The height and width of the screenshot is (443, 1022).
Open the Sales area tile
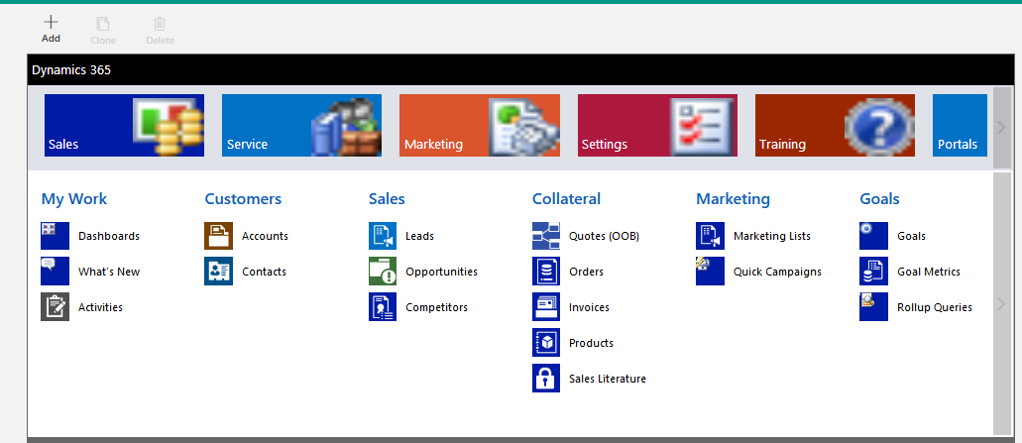point(125,126)
